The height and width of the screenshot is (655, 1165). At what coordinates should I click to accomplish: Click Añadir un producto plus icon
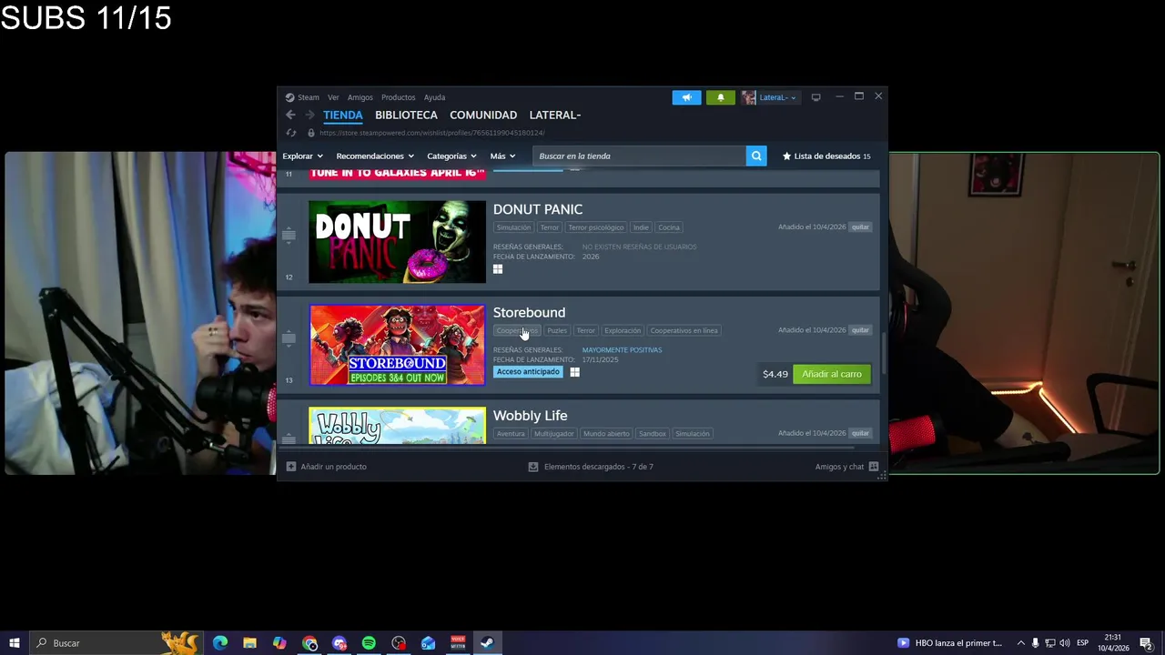pyautogui.click(x=291, y=467)
